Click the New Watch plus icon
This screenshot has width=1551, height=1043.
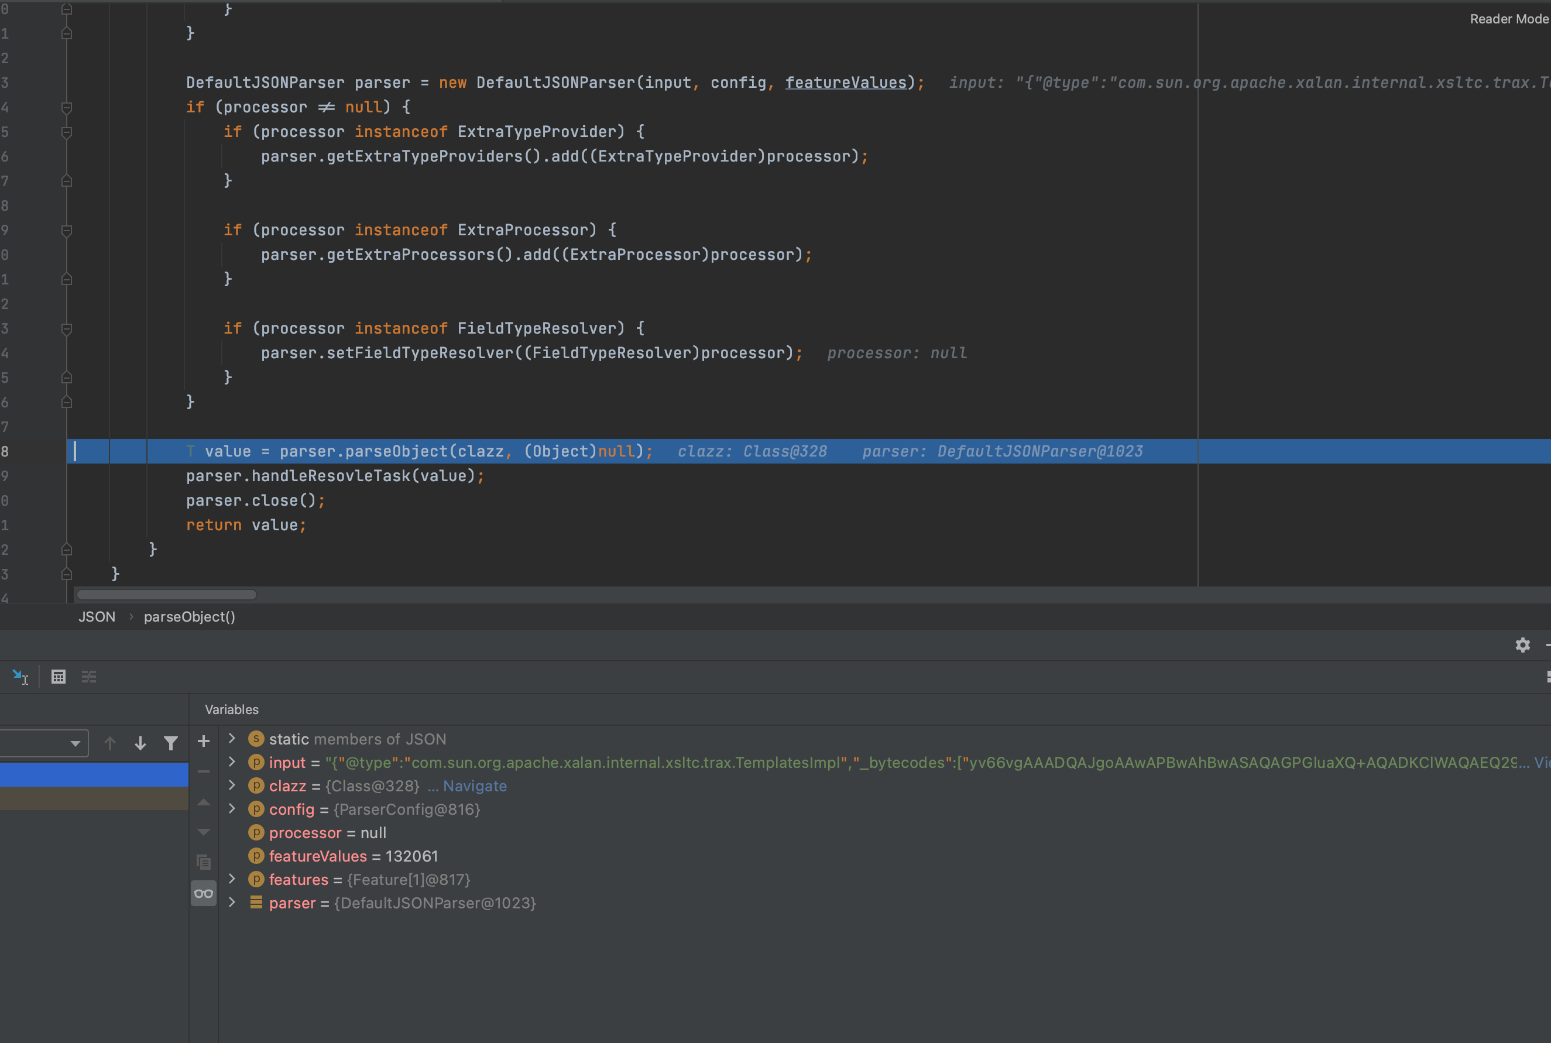[204, 741]
